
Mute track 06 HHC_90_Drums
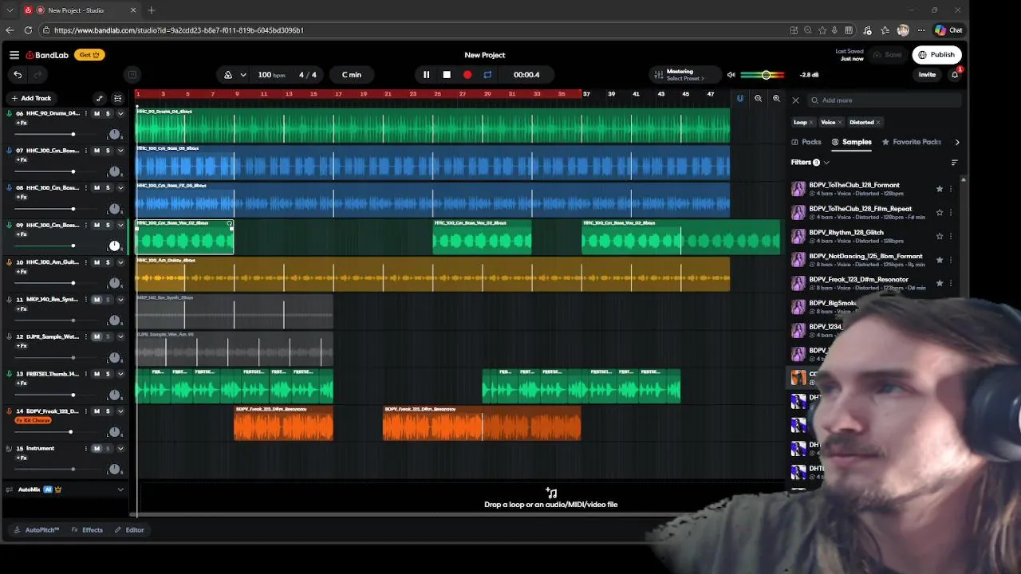coord(97,114)
